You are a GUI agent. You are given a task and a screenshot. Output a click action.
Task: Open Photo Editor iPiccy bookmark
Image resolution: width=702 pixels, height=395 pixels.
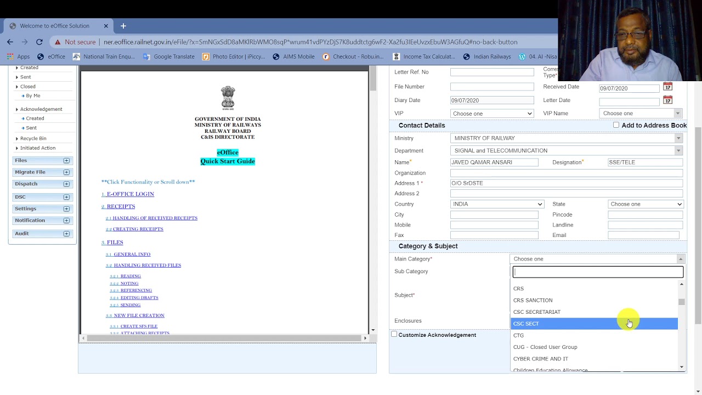click(x=234, y=57)
